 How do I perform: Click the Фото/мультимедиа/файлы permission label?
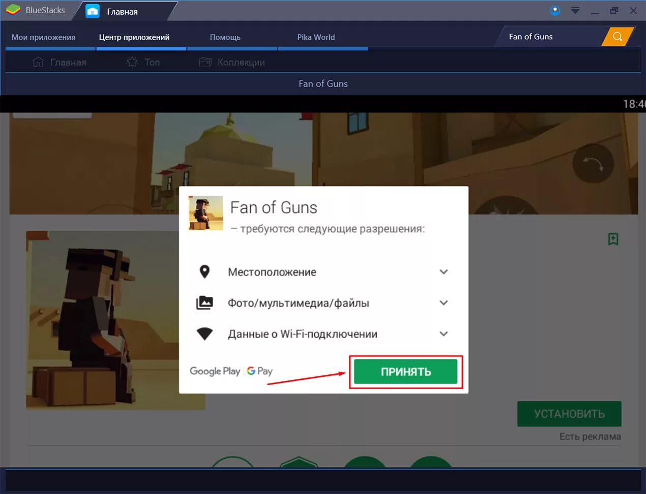299,303
